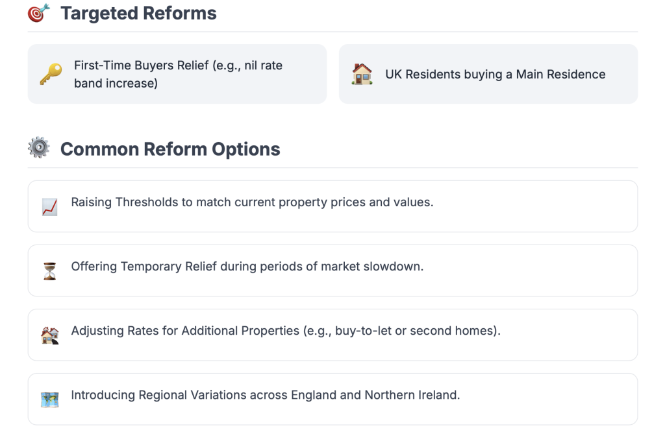Select the Targeted Reforms heading
This screenshot has width=665, height=432.
pyautogui.click(x=138, y=13)
